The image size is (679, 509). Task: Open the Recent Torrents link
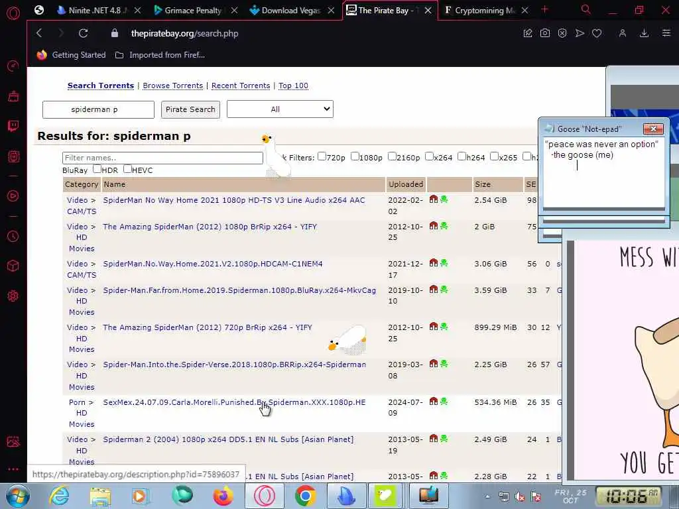[x=241, y=85]
